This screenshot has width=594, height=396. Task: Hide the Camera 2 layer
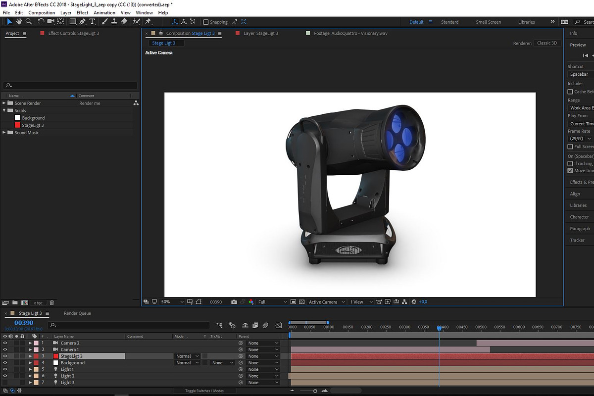[x=5, y=343]
